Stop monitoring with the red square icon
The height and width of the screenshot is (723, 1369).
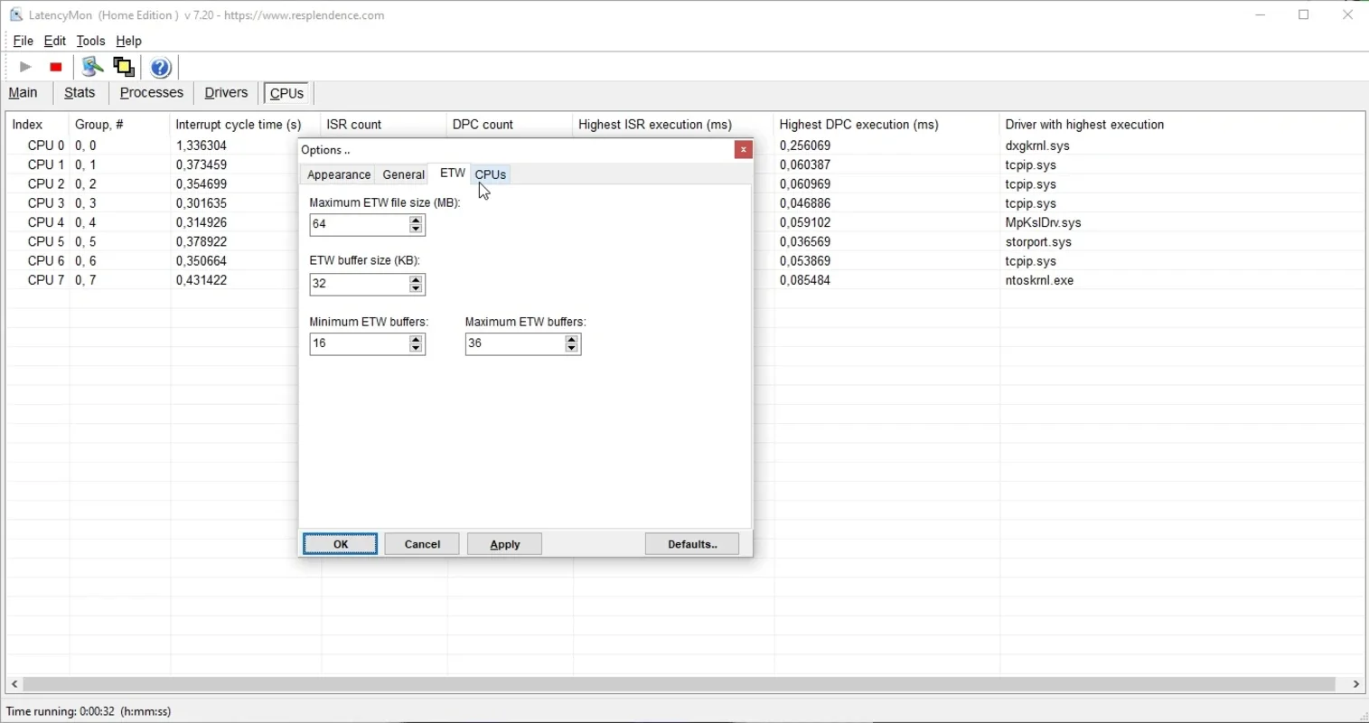pos(56,67)
